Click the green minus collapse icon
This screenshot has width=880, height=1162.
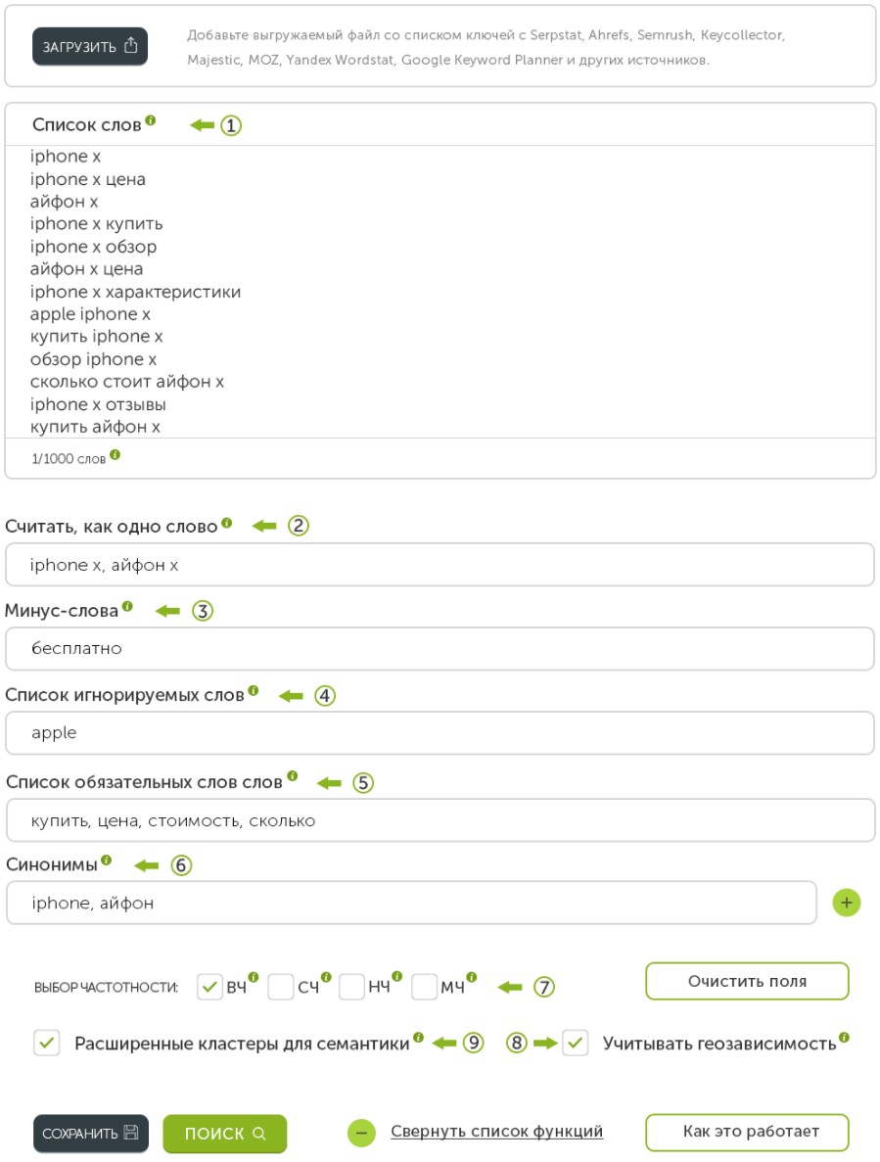tap(361, 1133)
